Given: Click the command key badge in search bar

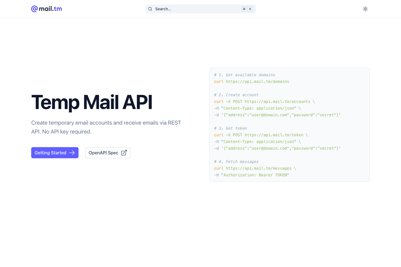Looking at the screenshot, I should coord(244,9).
